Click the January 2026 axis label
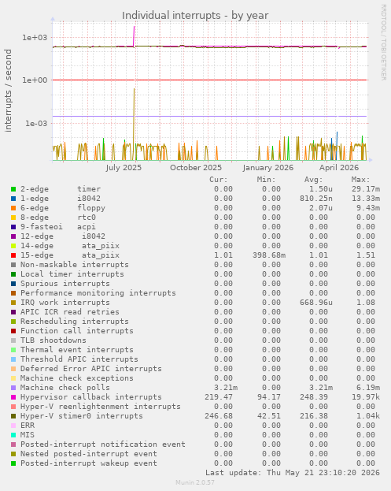Viewport: 391px width, 491px height. point(268,168)
